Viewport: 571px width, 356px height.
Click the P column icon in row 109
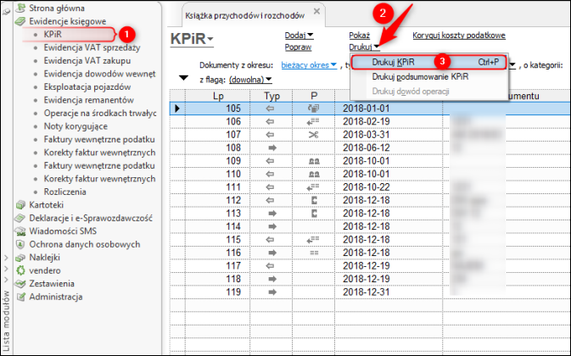[314, 161]
